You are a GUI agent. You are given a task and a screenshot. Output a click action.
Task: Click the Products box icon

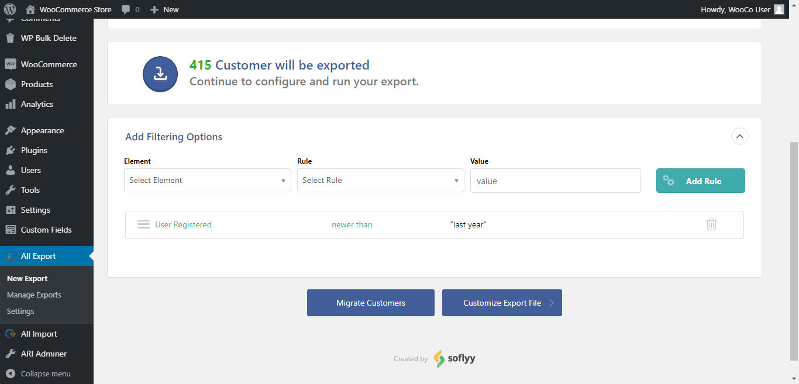tap(10, 84)
